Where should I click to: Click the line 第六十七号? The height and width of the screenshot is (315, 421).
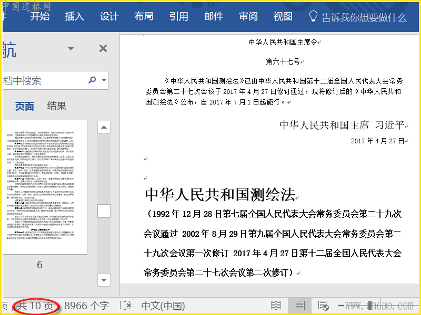[283, 61]
